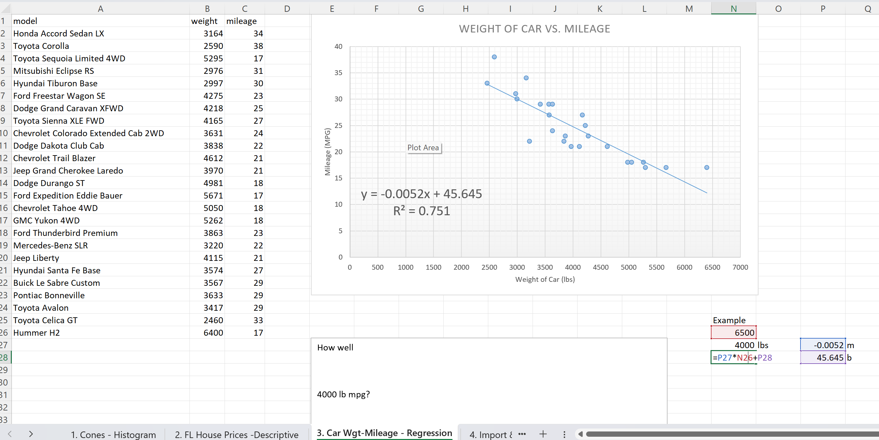
Task: Open 2. FL House Prices -Descriptive sheet
Action: 236,434
